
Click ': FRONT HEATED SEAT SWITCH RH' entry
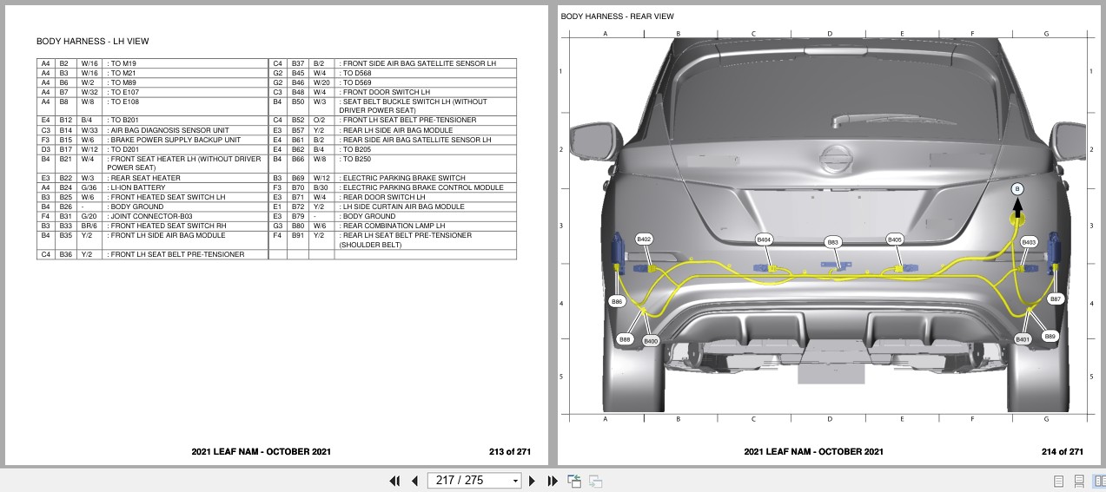coord(166,226)
